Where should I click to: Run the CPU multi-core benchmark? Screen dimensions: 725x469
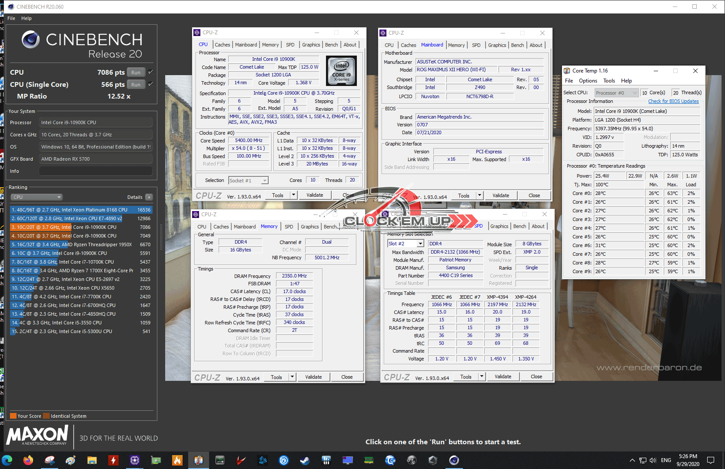pyautogui.click(x=136, y=73)
